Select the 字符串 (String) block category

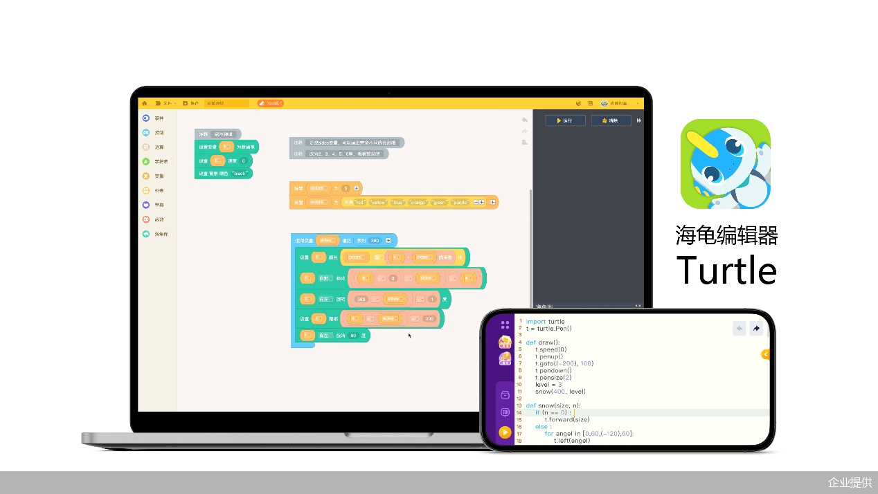(155, 161)
